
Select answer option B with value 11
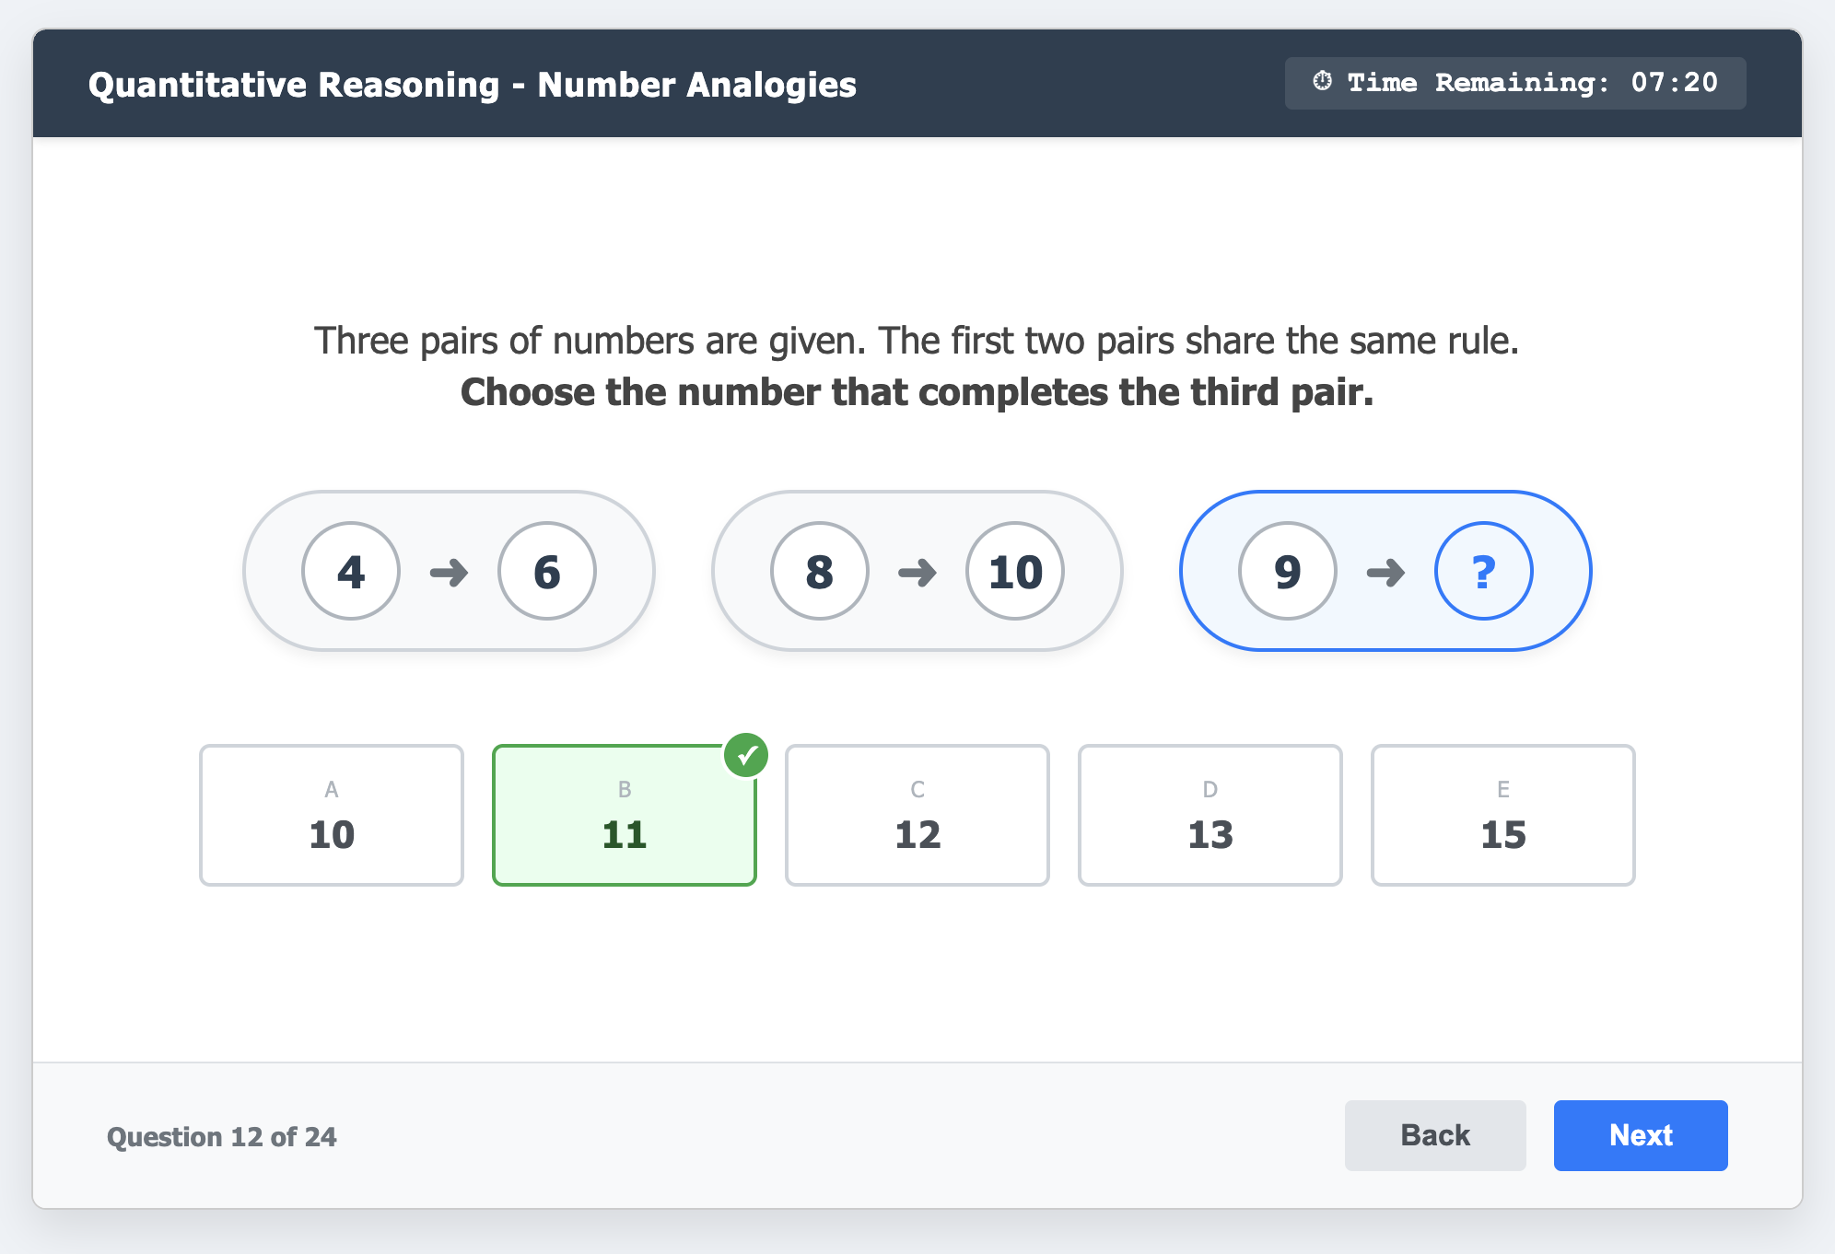(x=625, y=816)
